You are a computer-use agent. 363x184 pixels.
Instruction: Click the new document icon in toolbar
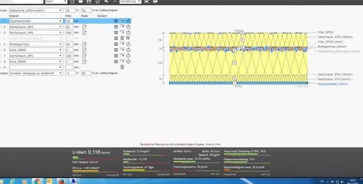(x=73, y=1)
